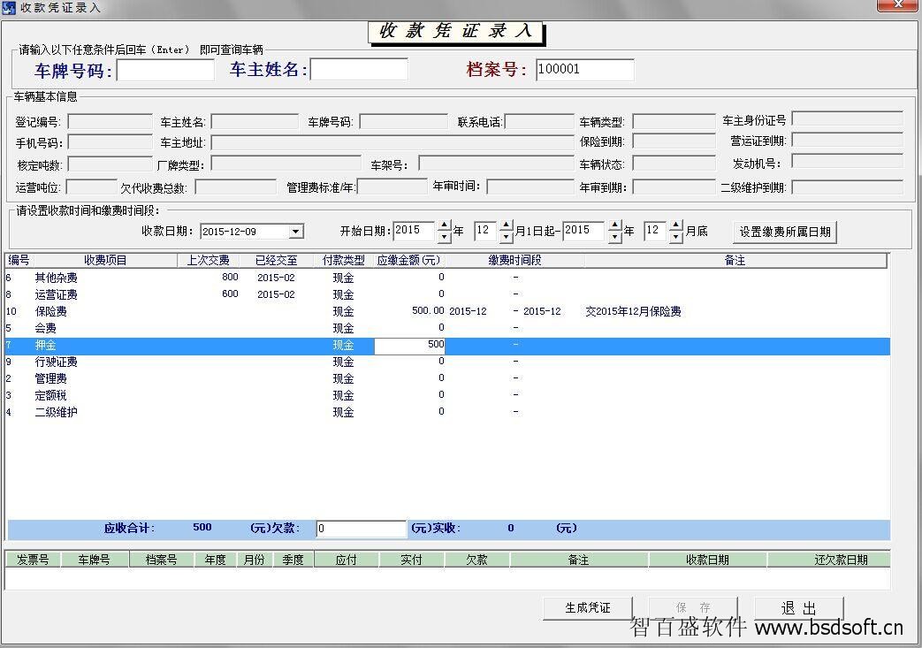Click the 已经交至 column header

[x=277, y=261]
